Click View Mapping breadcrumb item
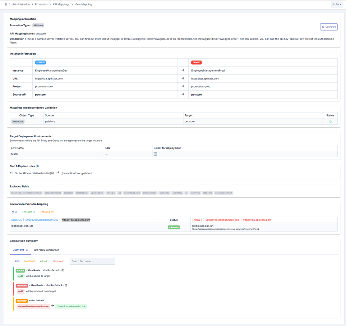The image size is (346, 326). [83, 4]
